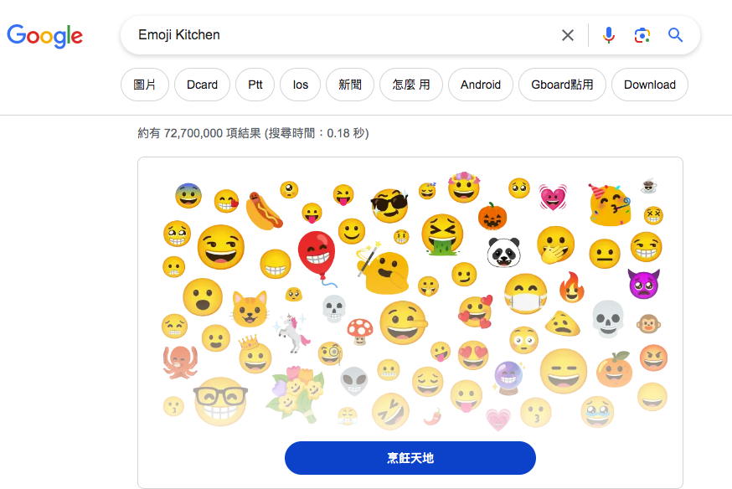Click the face with medical mask emoji
The height and width of the screenshot is (489, 732).
tap(526, 294)
